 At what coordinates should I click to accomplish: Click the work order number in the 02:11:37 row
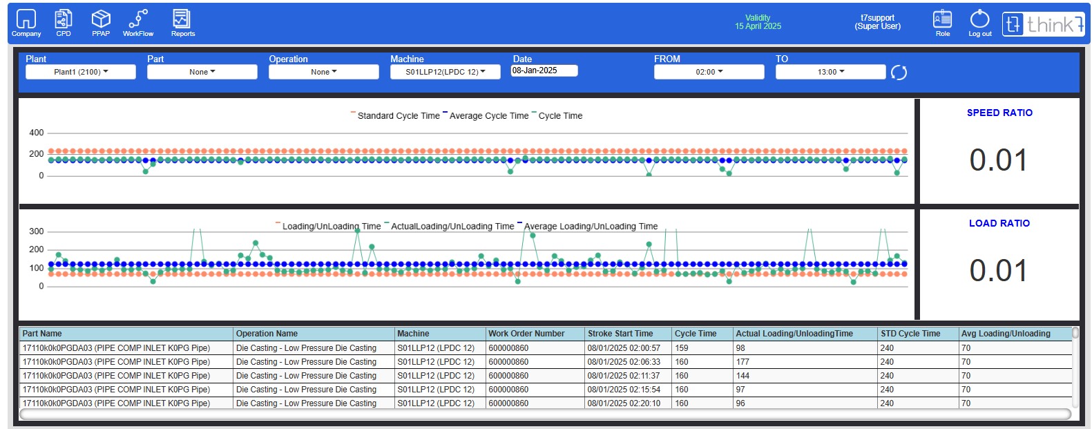pos(508,376)
